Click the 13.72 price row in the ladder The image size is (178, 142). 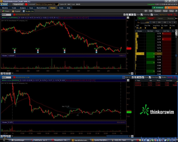click(x=155, y=54)
